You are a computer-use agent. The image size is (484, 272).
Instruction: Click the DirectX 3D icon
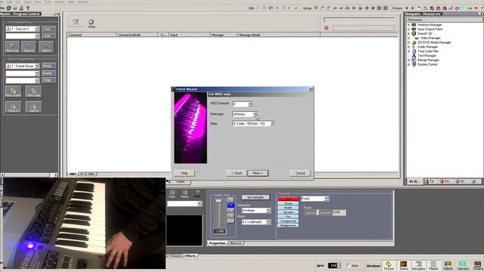(x=414, y=33)
